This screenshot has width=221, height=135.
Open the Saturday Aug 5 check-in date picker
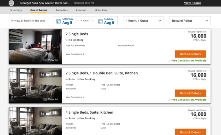(x=67, y=21)
